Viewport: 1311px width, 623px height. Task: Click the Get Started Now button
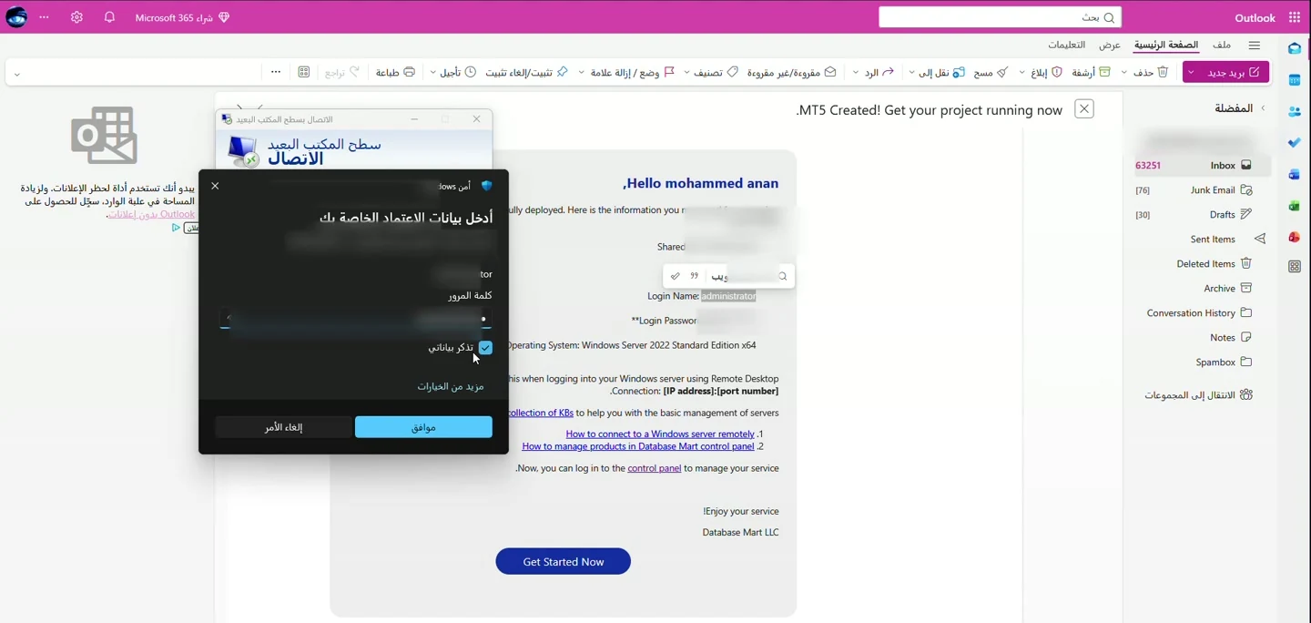[x=563, y=562]
